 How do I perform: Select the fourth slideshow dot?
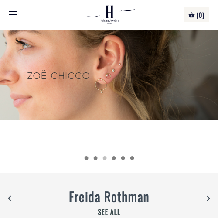114,158
